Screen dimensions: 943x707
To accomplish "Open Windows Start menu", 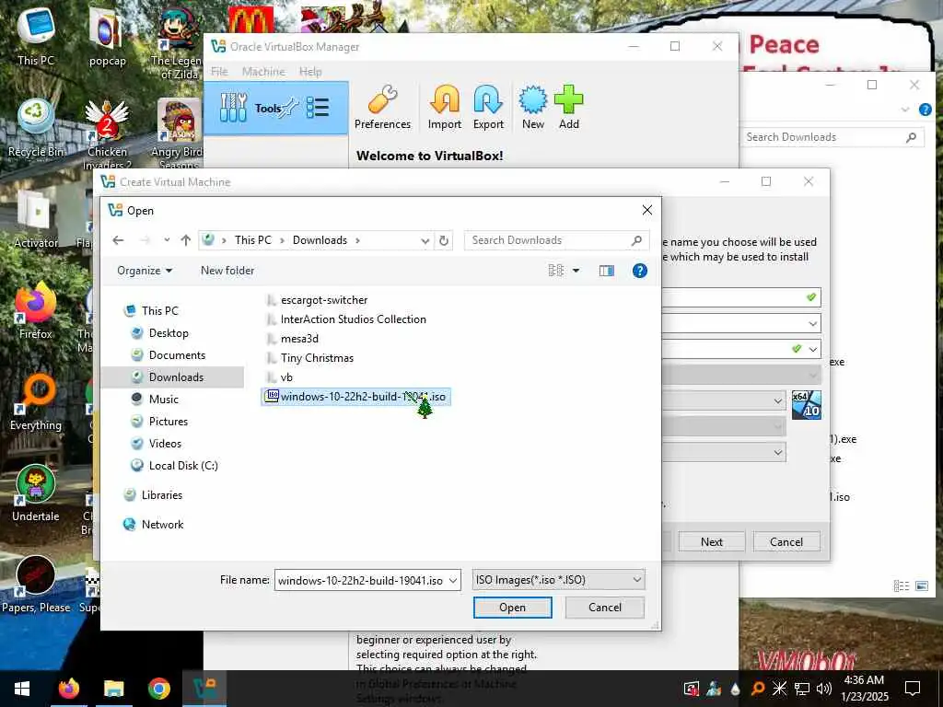I will 22,689.
